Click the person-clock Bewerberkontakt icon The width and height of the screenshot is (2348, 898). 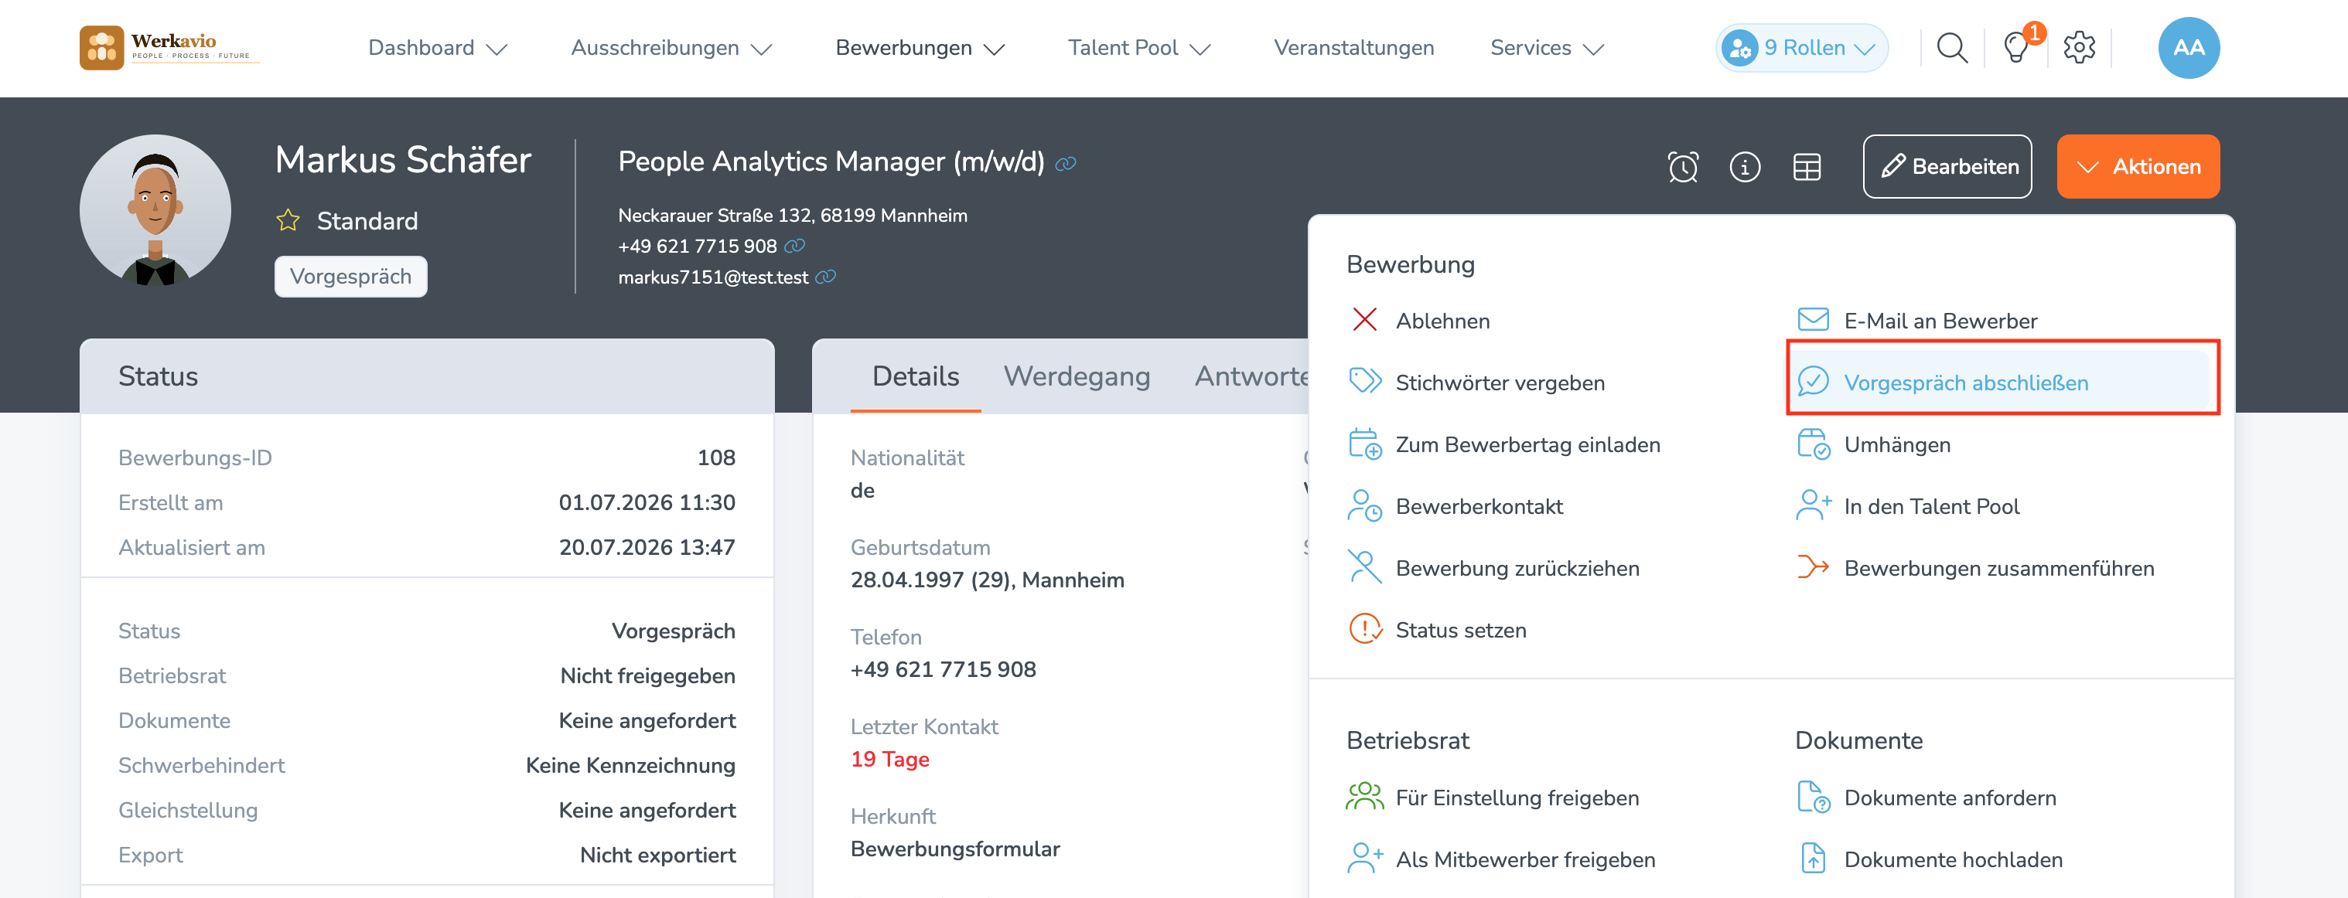pyautogui.click(x=1364, y=505)
